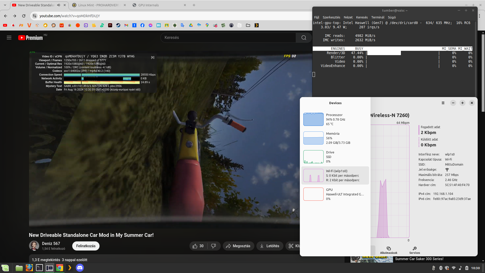Open the terminal Szerkesztés menu
This screenshot has width=485, height=273.
(x=331, y=17)
